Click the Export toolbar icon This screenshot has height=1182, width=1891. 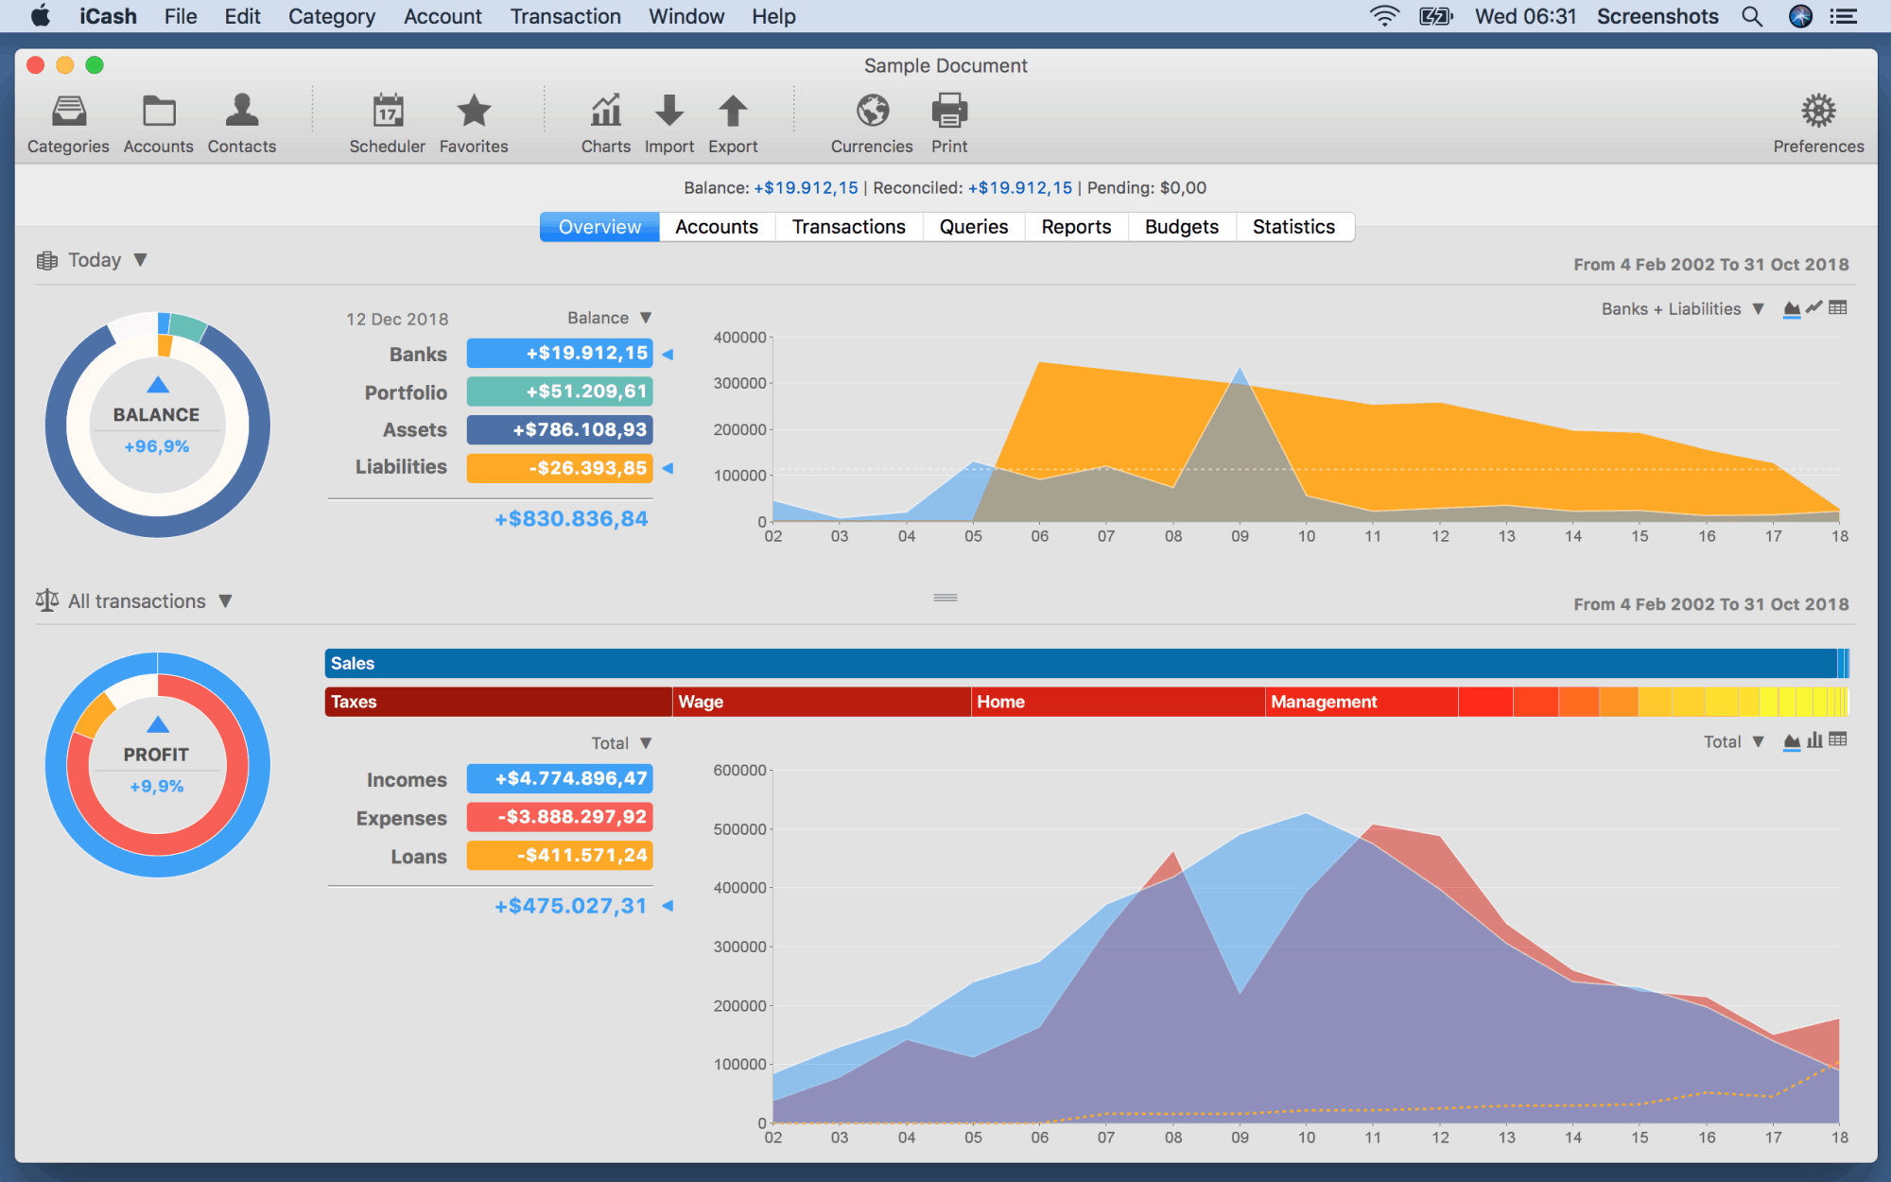734,123
